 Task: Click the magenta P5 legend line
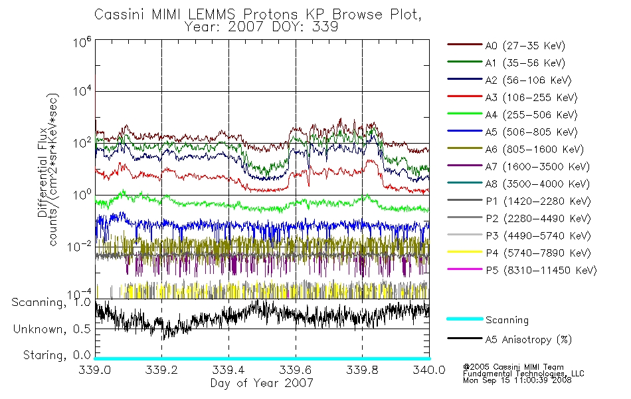pyautogui.click(x=464, y=269)
